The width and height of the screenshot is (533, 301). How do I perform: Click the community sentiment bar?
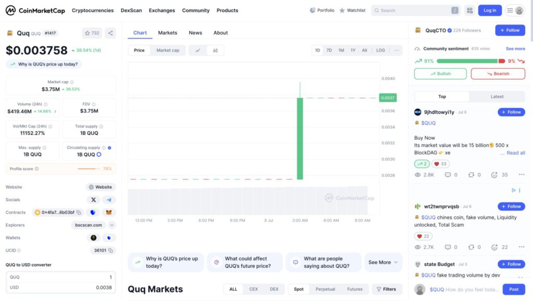pyautogui.click(x=471, y=61)
